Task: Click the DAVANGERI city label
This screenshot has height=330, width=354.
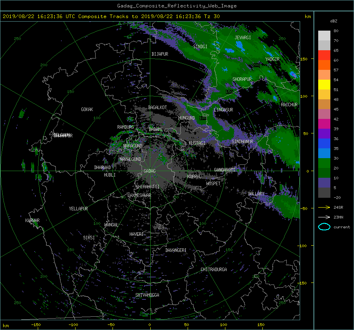Action: click(x=176, y=250)
